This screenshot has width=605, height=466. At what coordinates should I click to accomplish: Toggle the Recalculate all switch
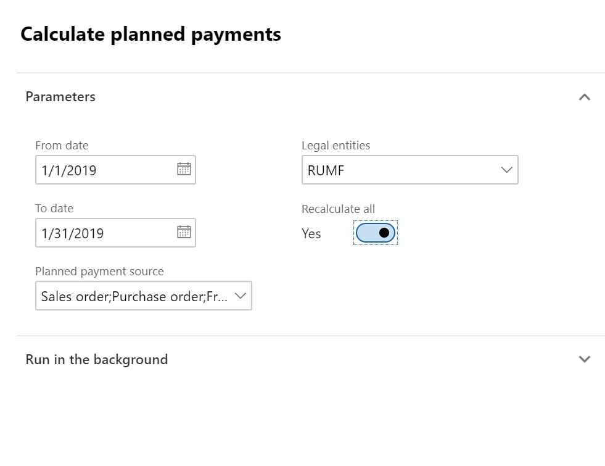375,233
